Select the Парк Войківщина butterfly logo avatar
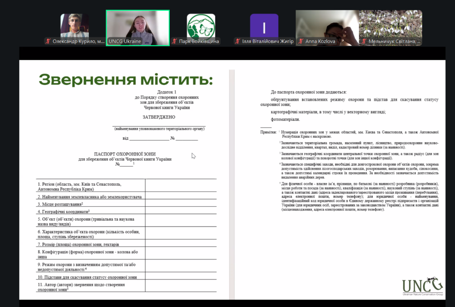The height and width of the screenshot is (307, 455). 201,26
